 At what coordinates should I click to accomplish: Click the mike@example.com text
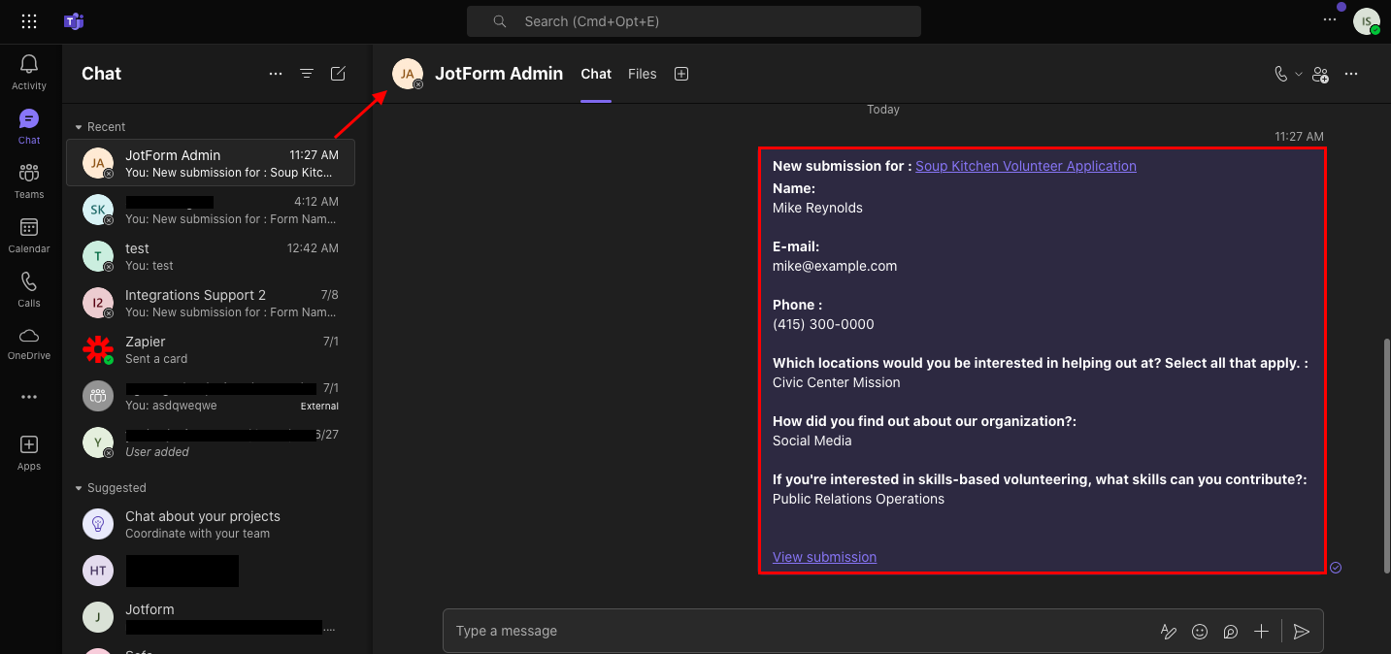835,266
